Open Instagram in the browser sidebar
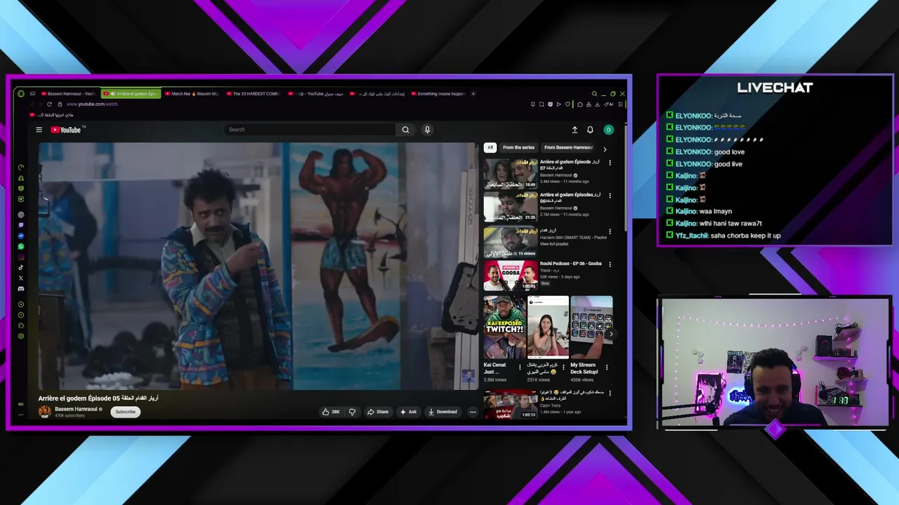This screenshot has width=899, height=505. pos(21,257)
